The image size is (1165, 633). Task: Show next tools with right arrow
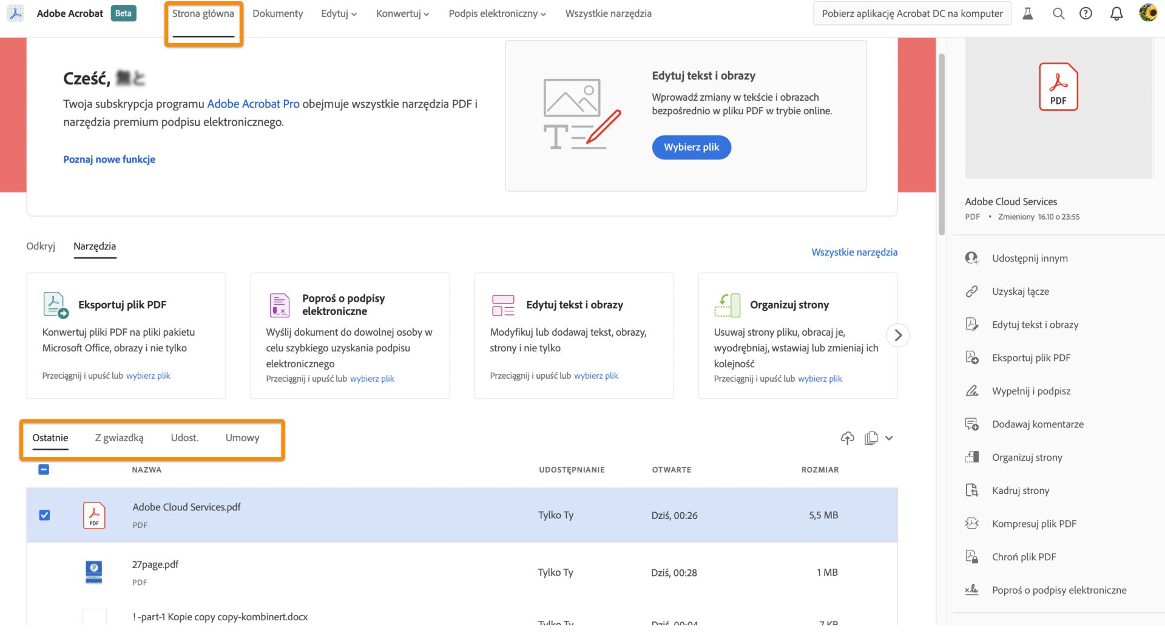click(x=898, y=335)
